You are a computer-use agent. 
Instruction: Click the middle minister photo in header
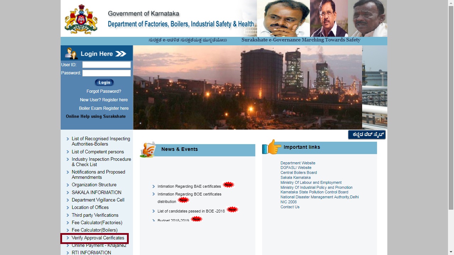pyautogui.click(x=328, y=18)
